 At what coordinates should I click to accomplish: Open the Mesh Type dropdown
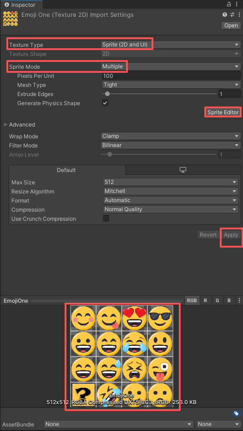(171, 85)
